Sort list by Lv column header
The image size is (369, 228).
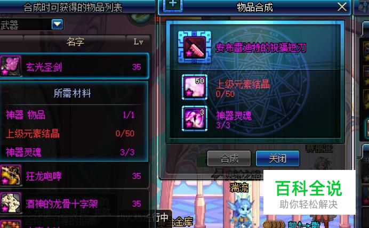tap(138, 42)
